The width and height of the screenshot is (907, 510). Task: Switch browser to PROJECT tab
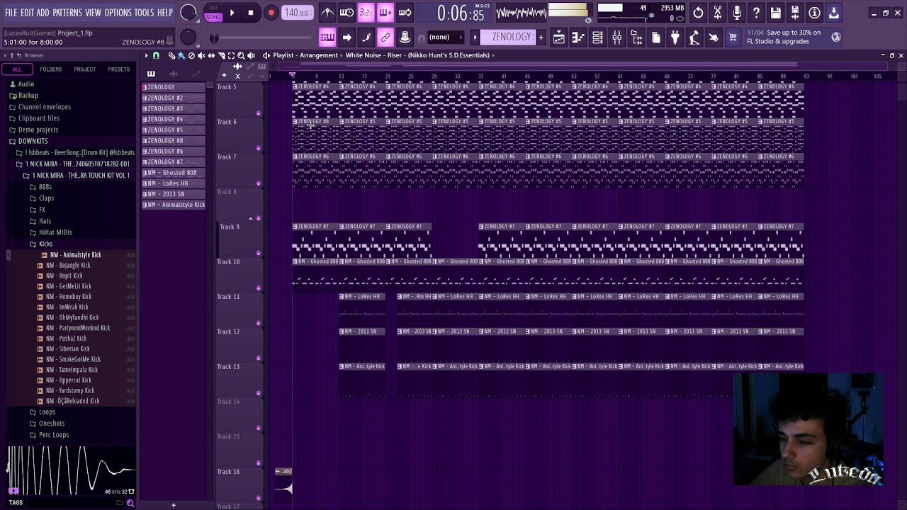click(84, 69)
